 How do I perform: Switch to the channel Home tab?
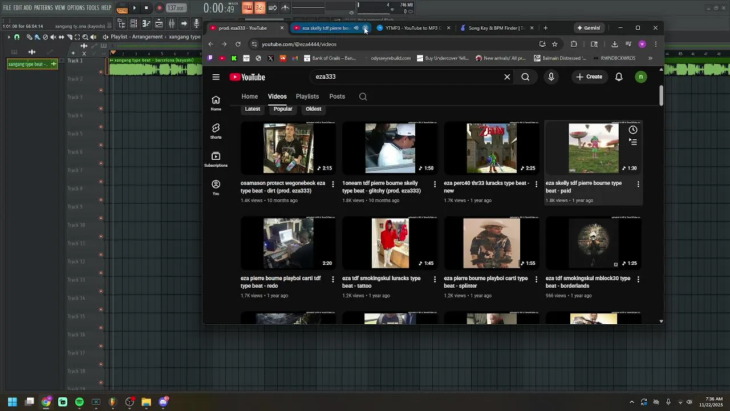[250, 96]
